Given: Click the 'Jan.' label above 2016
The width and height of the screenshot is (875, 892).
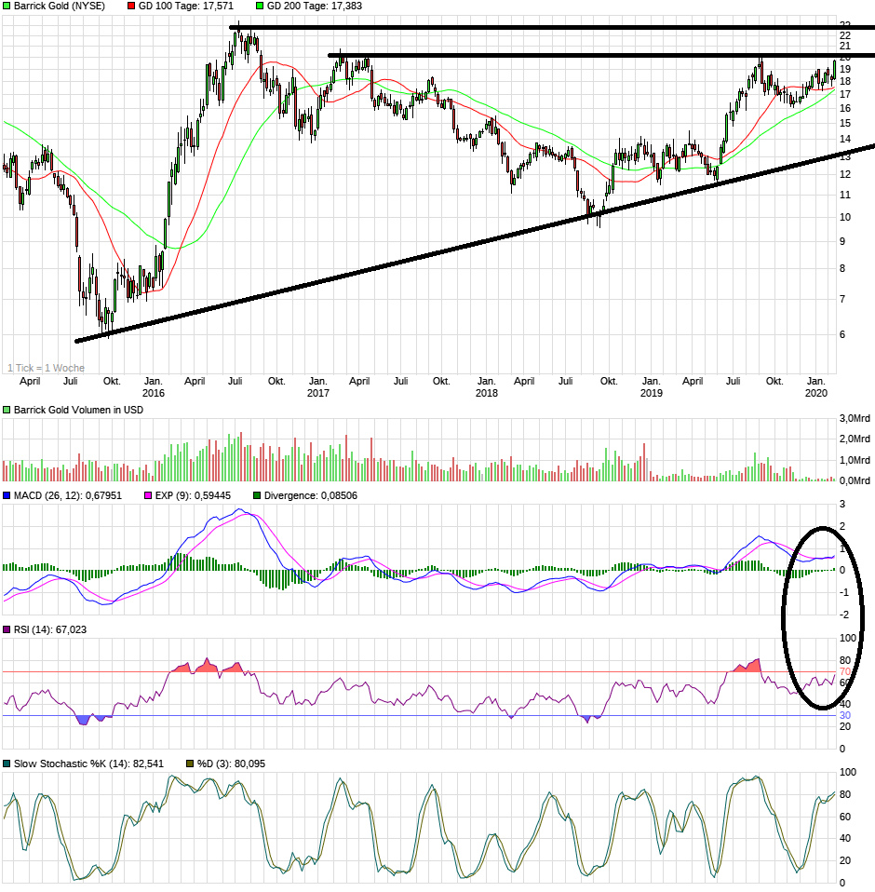Looking at the screenshot, I should 153,381.
